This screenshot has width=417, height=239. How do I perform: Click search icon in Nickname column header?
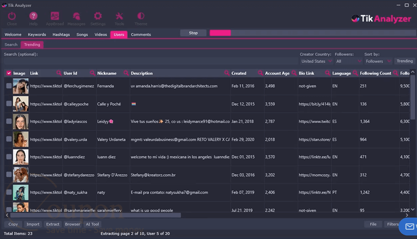(126, 73)
